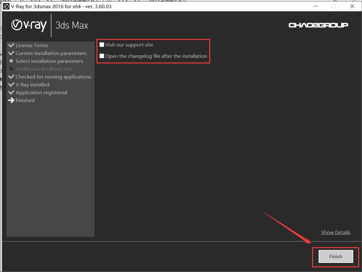Image resolution: width=362 pixels, height=272 pixels.
Task: Click the Chaos Group logo
Action: click(x=318, y=25)
